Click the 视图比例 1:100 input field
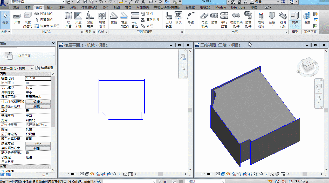This screenshot has width=329, height=183. (38, 78)
